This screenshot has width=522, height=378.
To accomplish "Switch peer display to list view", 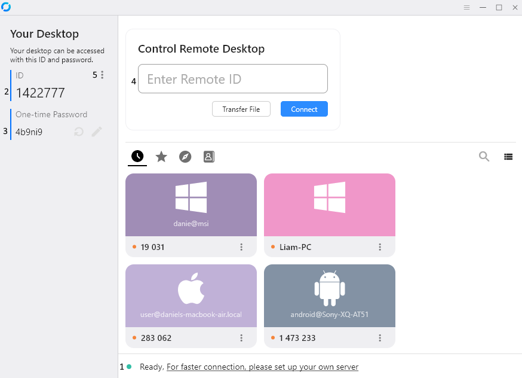I will pos(508,156).
